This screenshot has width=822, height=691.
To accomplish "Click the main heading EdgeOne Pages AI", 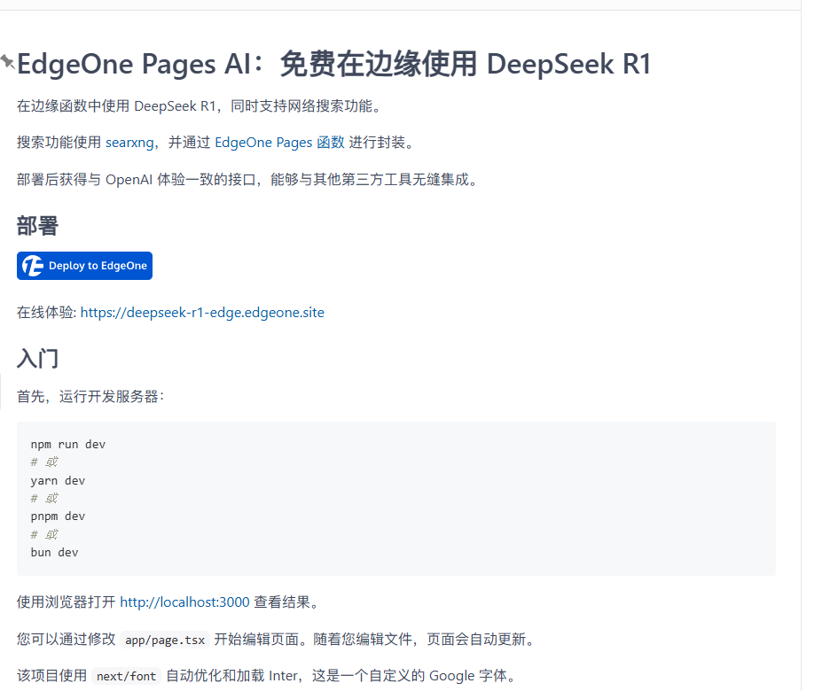I will tap(333, 64).
